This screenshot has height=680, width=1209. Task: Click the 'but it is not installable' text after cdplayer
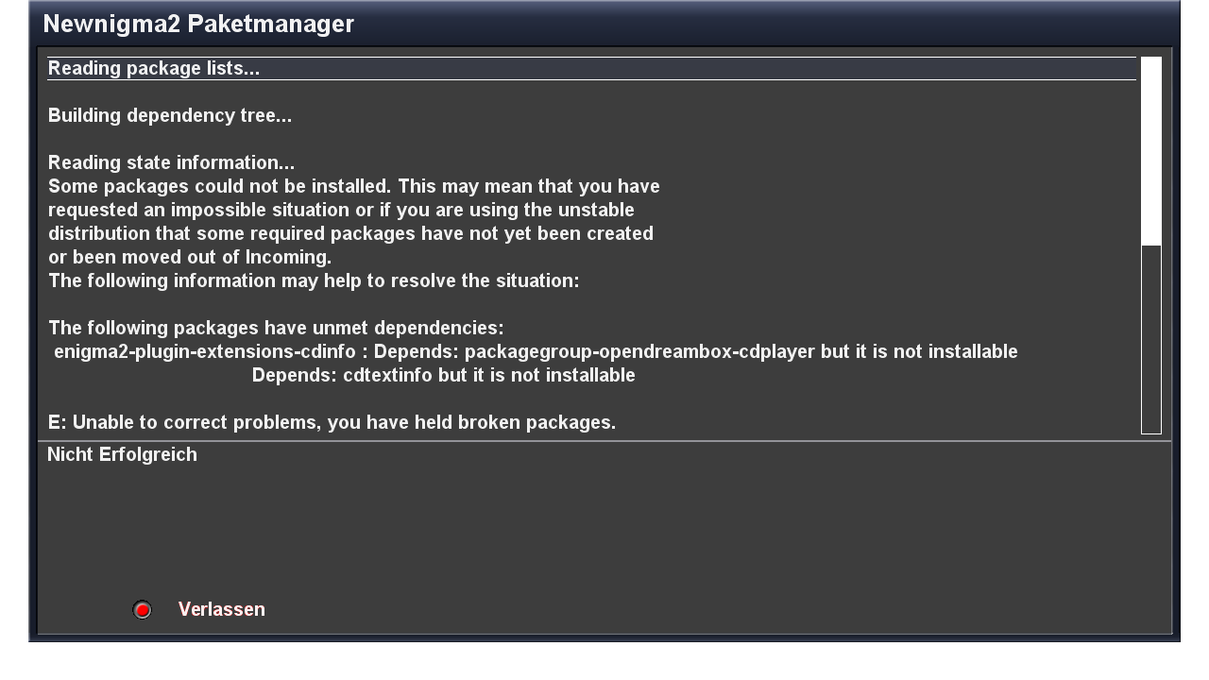[x=919, y=352]
